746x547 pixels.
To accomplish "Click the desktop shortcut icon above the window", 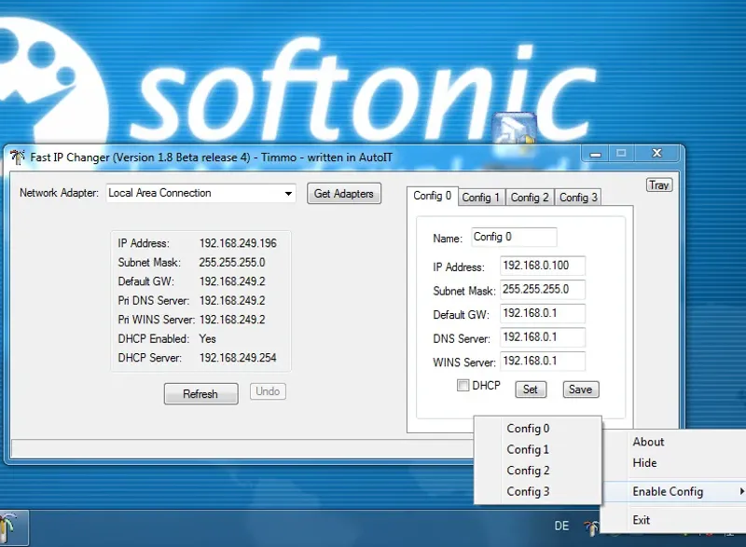I will coord(515,128).
